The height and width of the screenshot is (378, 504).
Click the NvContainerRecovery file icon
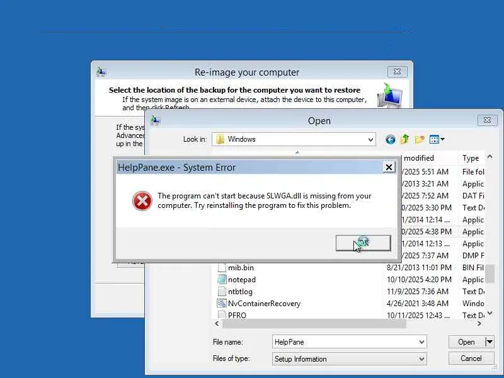[x=222, y=303]
